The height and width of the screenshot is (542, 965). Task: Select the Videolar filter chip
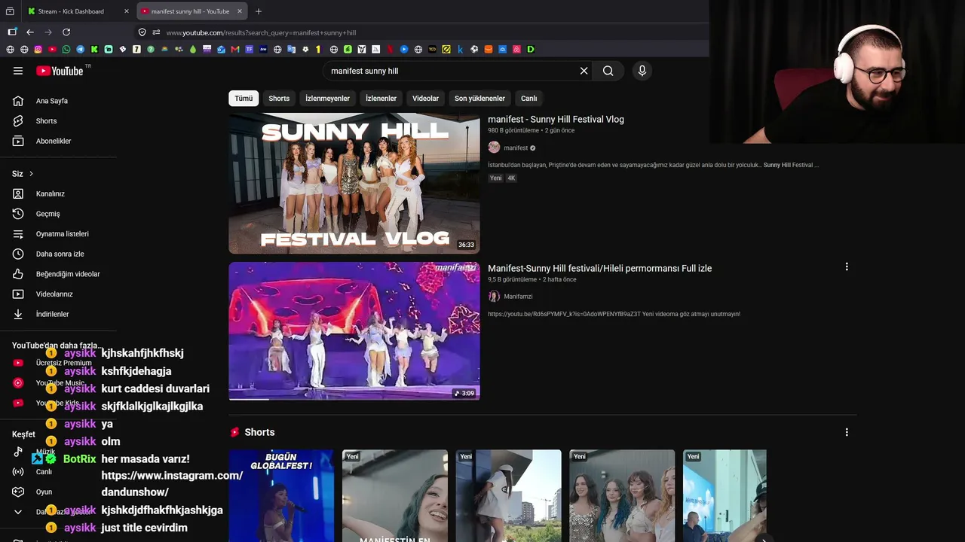tap(425, 99)
